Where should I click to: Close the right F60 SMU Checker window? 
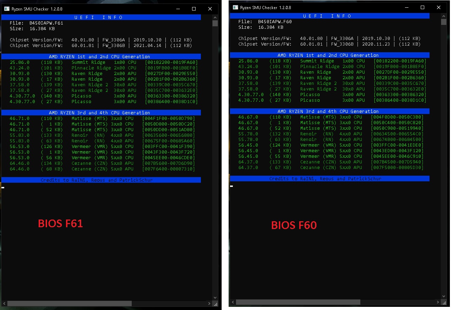(439, 7)
